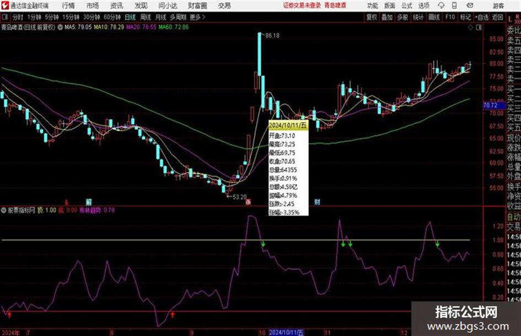Click the MA10: 78.29 label
The width and height of the screenshot is (521, 336).
pyautogui.click(x=109, y=27)
